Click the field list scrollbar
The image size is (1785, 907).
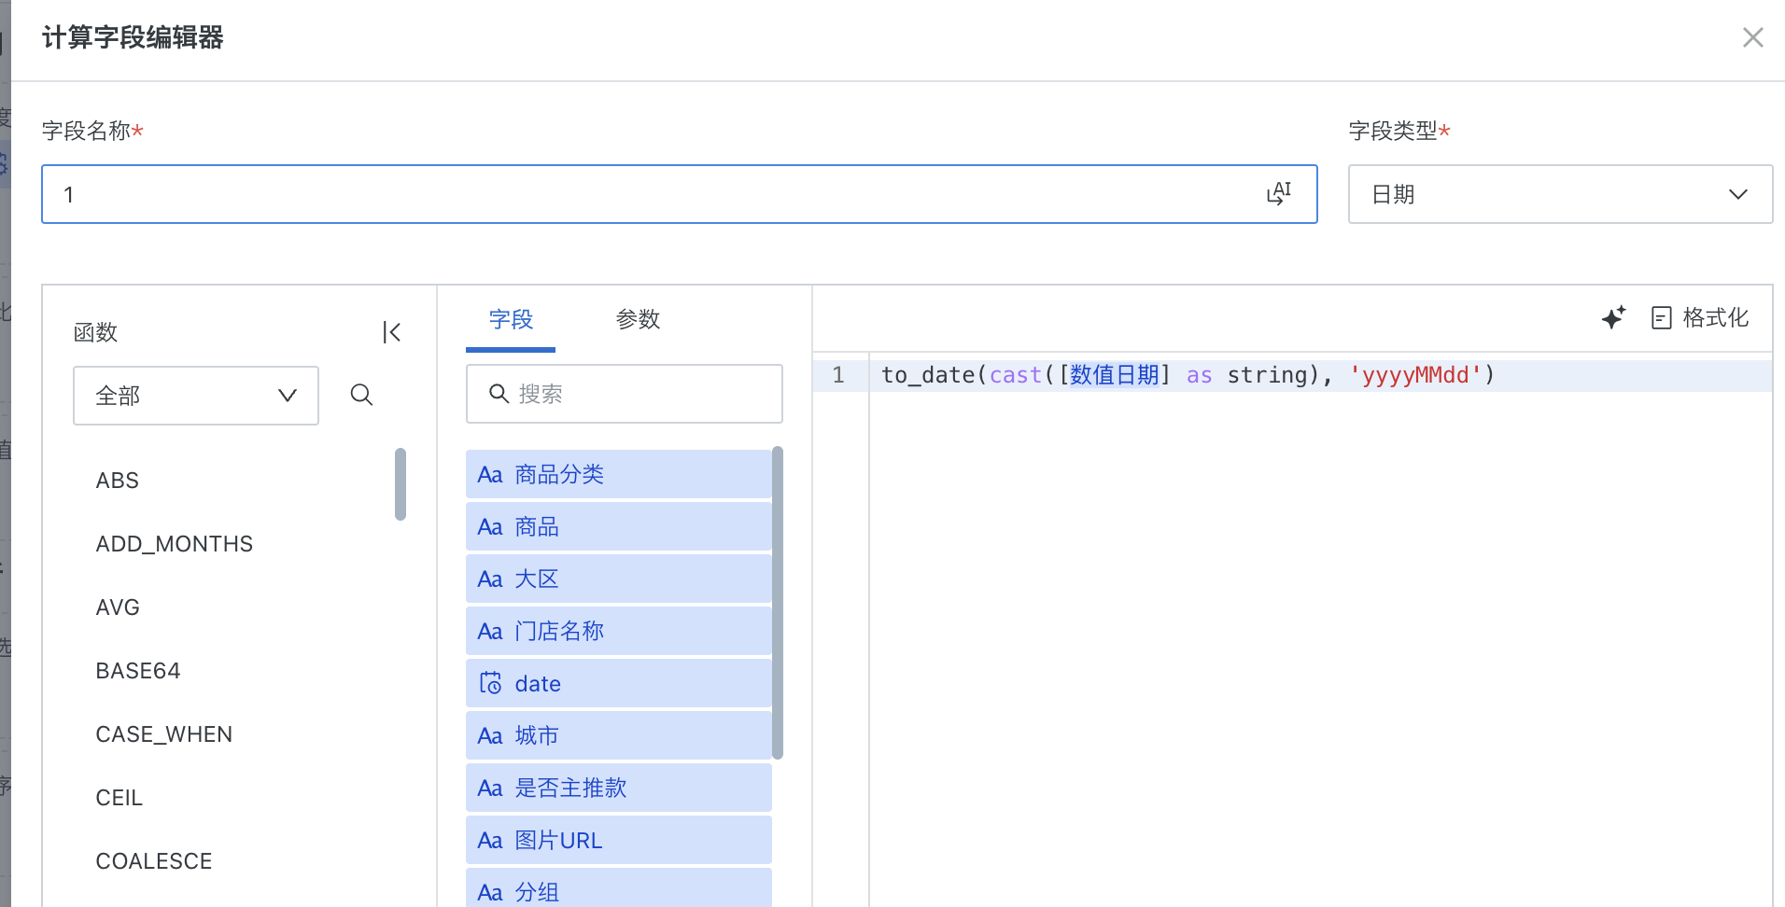point(778,603)
